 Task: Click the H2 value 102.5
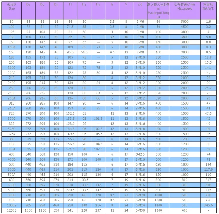coord(98,129)
